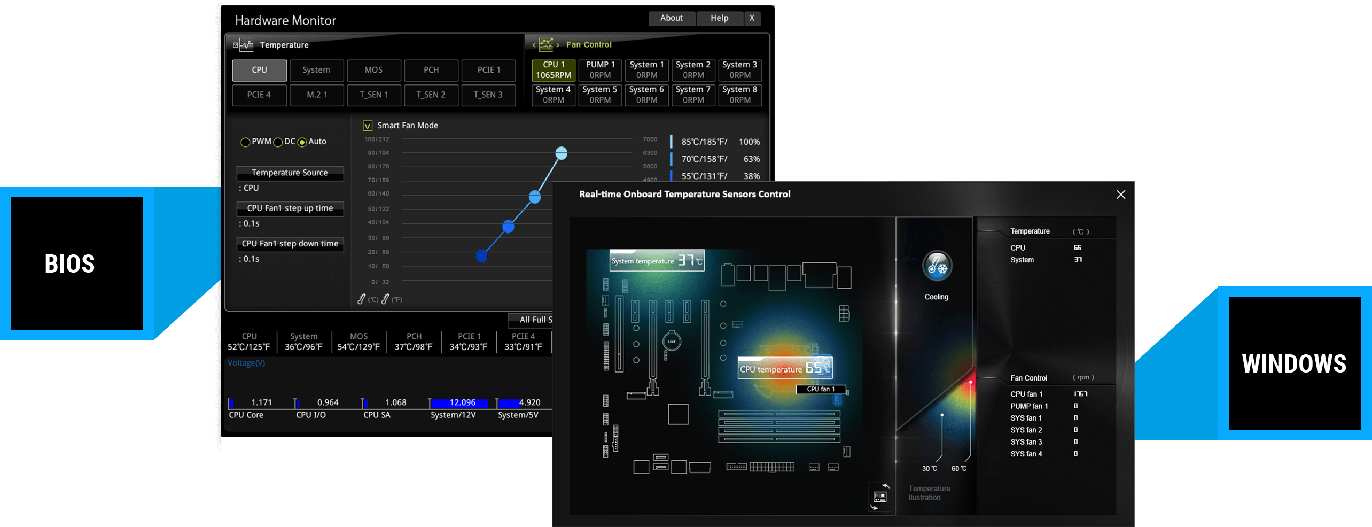Click the 70°C/158°F 63% setpoint row

[x=716, y=159]
